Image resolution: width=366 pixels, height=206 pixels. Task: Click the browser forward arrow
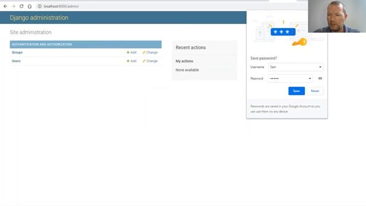coord(13,6)
